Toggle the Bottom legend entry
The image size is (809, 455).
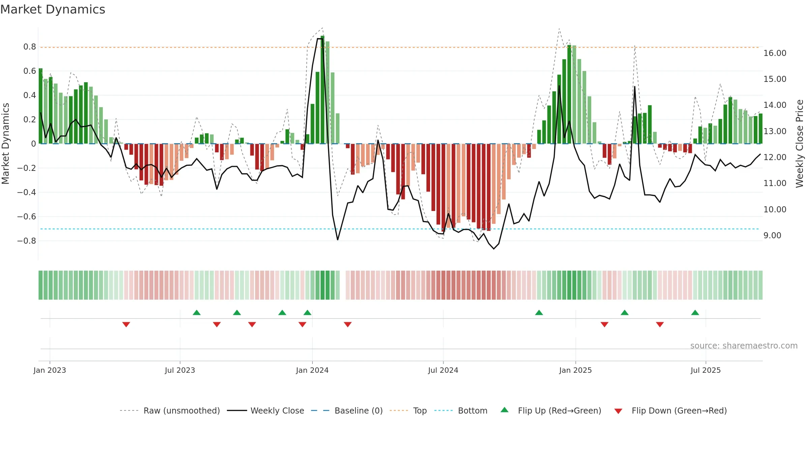pyautogui.click(x=461, y=411)
